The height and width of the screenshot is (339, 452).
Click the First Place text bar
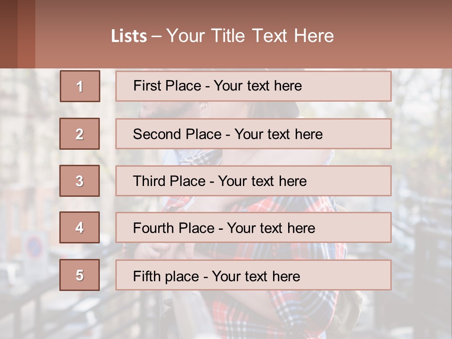pyautogui.click(x=253, y=86)
